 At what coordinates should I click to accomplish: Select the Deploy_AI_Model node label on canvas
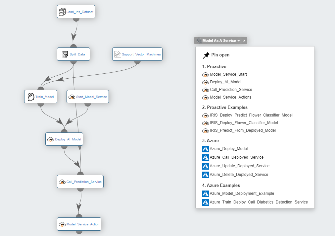tap(68, 139)
